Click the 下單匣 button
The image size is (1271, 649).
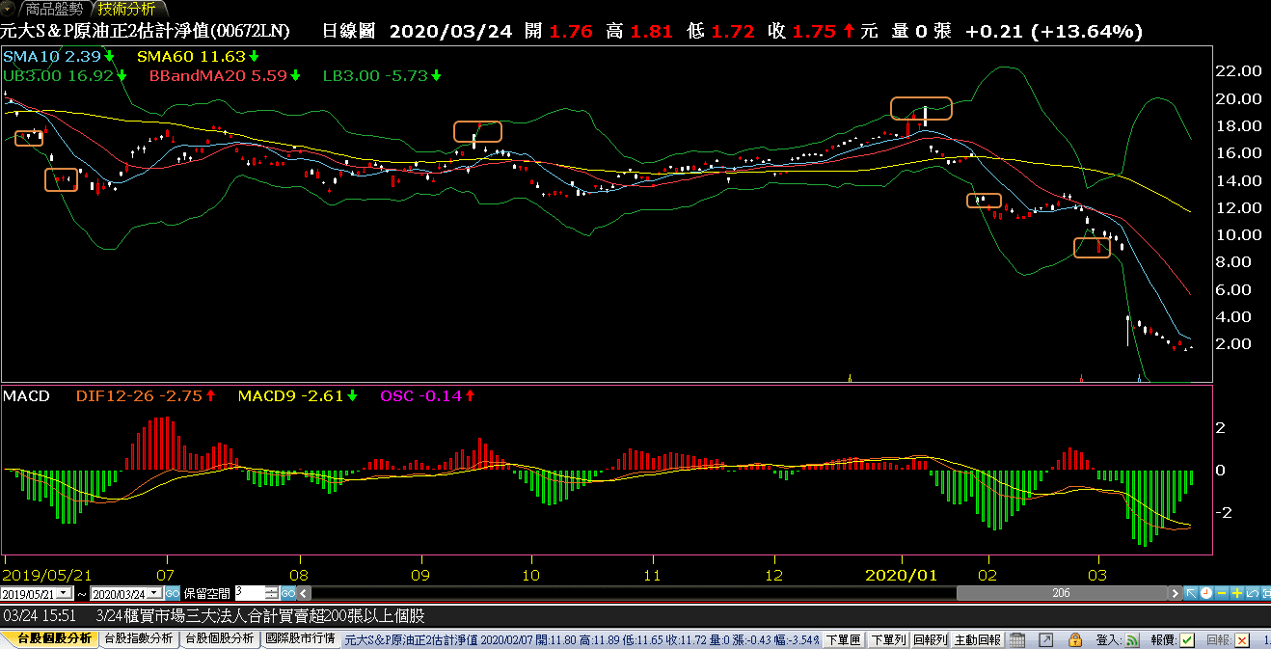coord(843,639)
